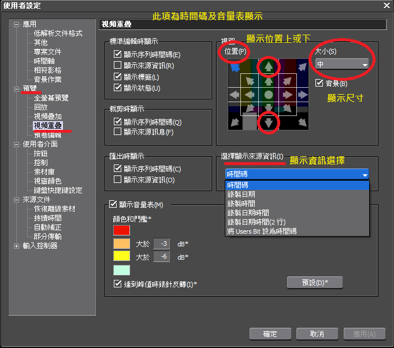Uncheck the 顯示音量表(M) checkbox
This screenshot has width=394, height=348.
click(x=113, y=204)
